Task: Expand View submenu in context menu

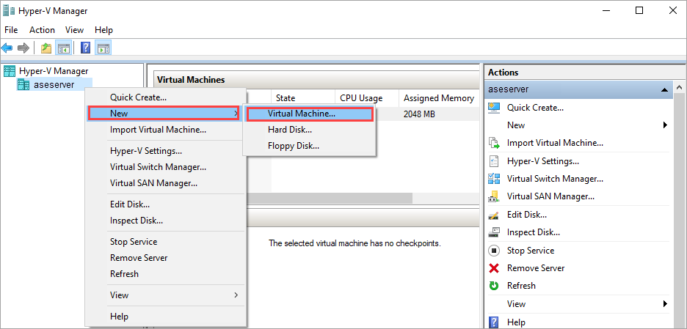Action: [164, 295]
